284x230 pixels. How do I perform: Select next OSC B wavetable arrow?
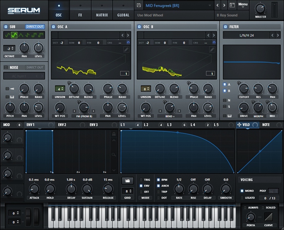pyautogui.click(x=214, y=35)
